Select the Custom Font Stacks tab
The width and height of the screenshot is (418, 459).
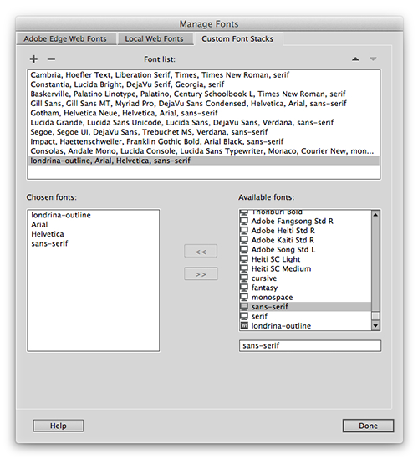pyautogui.click(x=237, y=39)
